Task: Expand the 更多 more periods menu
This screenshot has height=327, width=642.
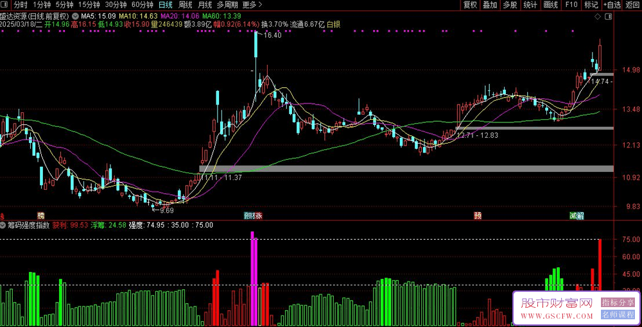Action: 252,5
